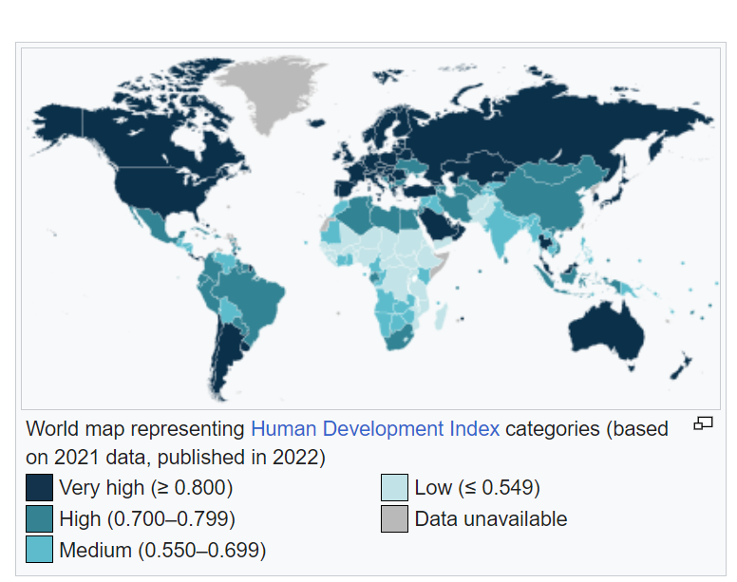Click the 'Medium (0.550–0.699)' label
The width and height of the screenshot is (737, 582).
(162, 550)
